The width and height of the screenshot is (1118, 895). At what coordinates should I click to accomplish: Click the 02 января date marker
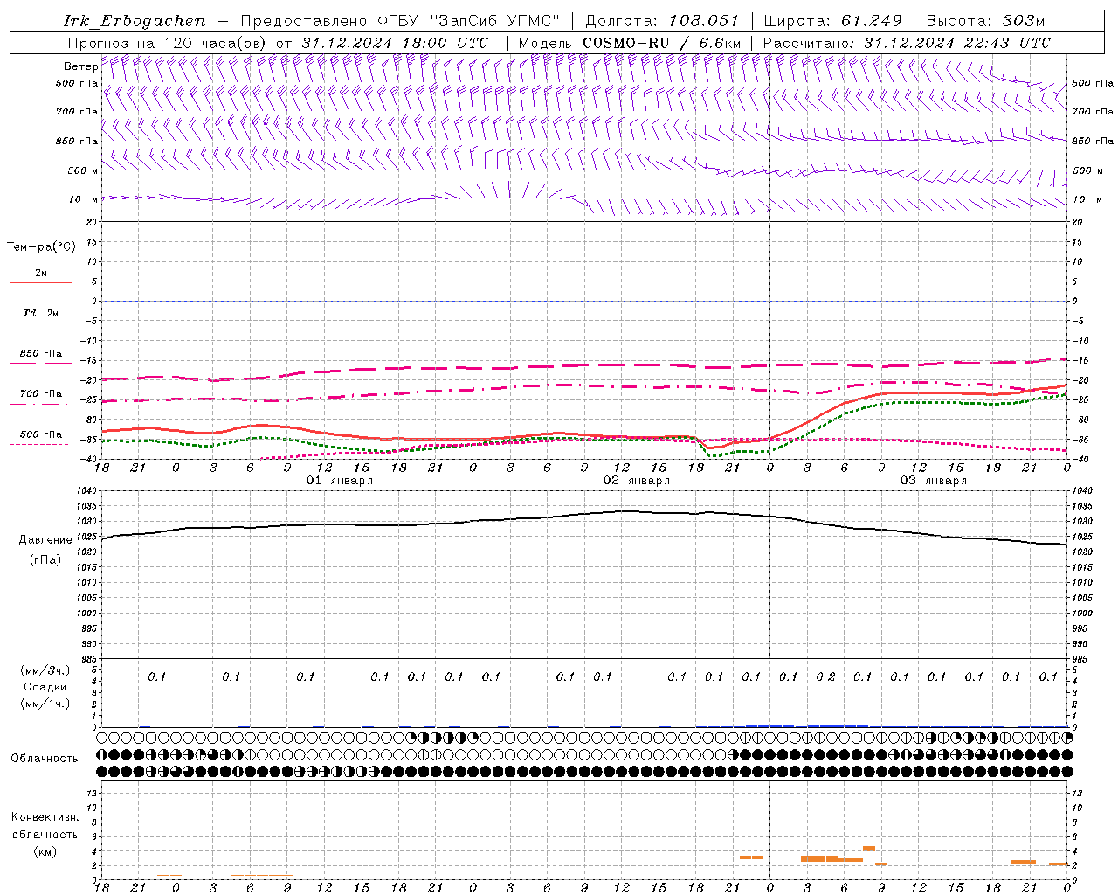click(637, 481)
